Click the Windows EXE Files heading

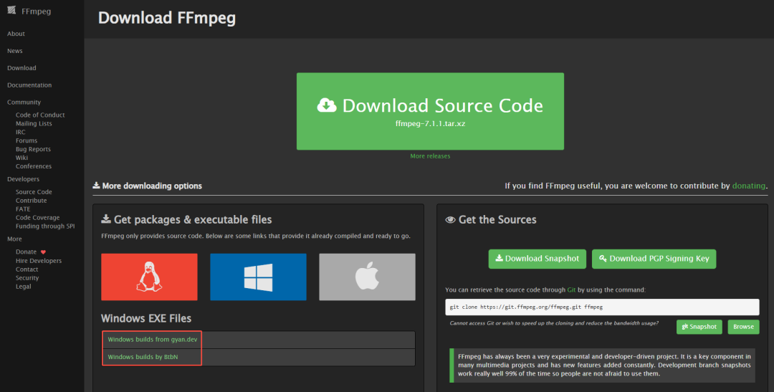coord(146,318)
